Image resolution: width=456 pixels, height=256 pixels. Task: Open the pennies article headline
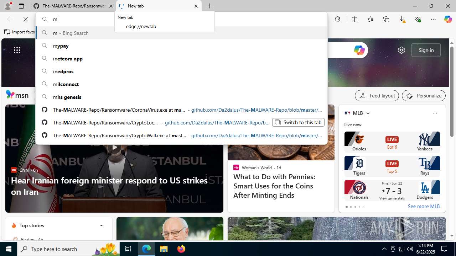click(274, 186)
